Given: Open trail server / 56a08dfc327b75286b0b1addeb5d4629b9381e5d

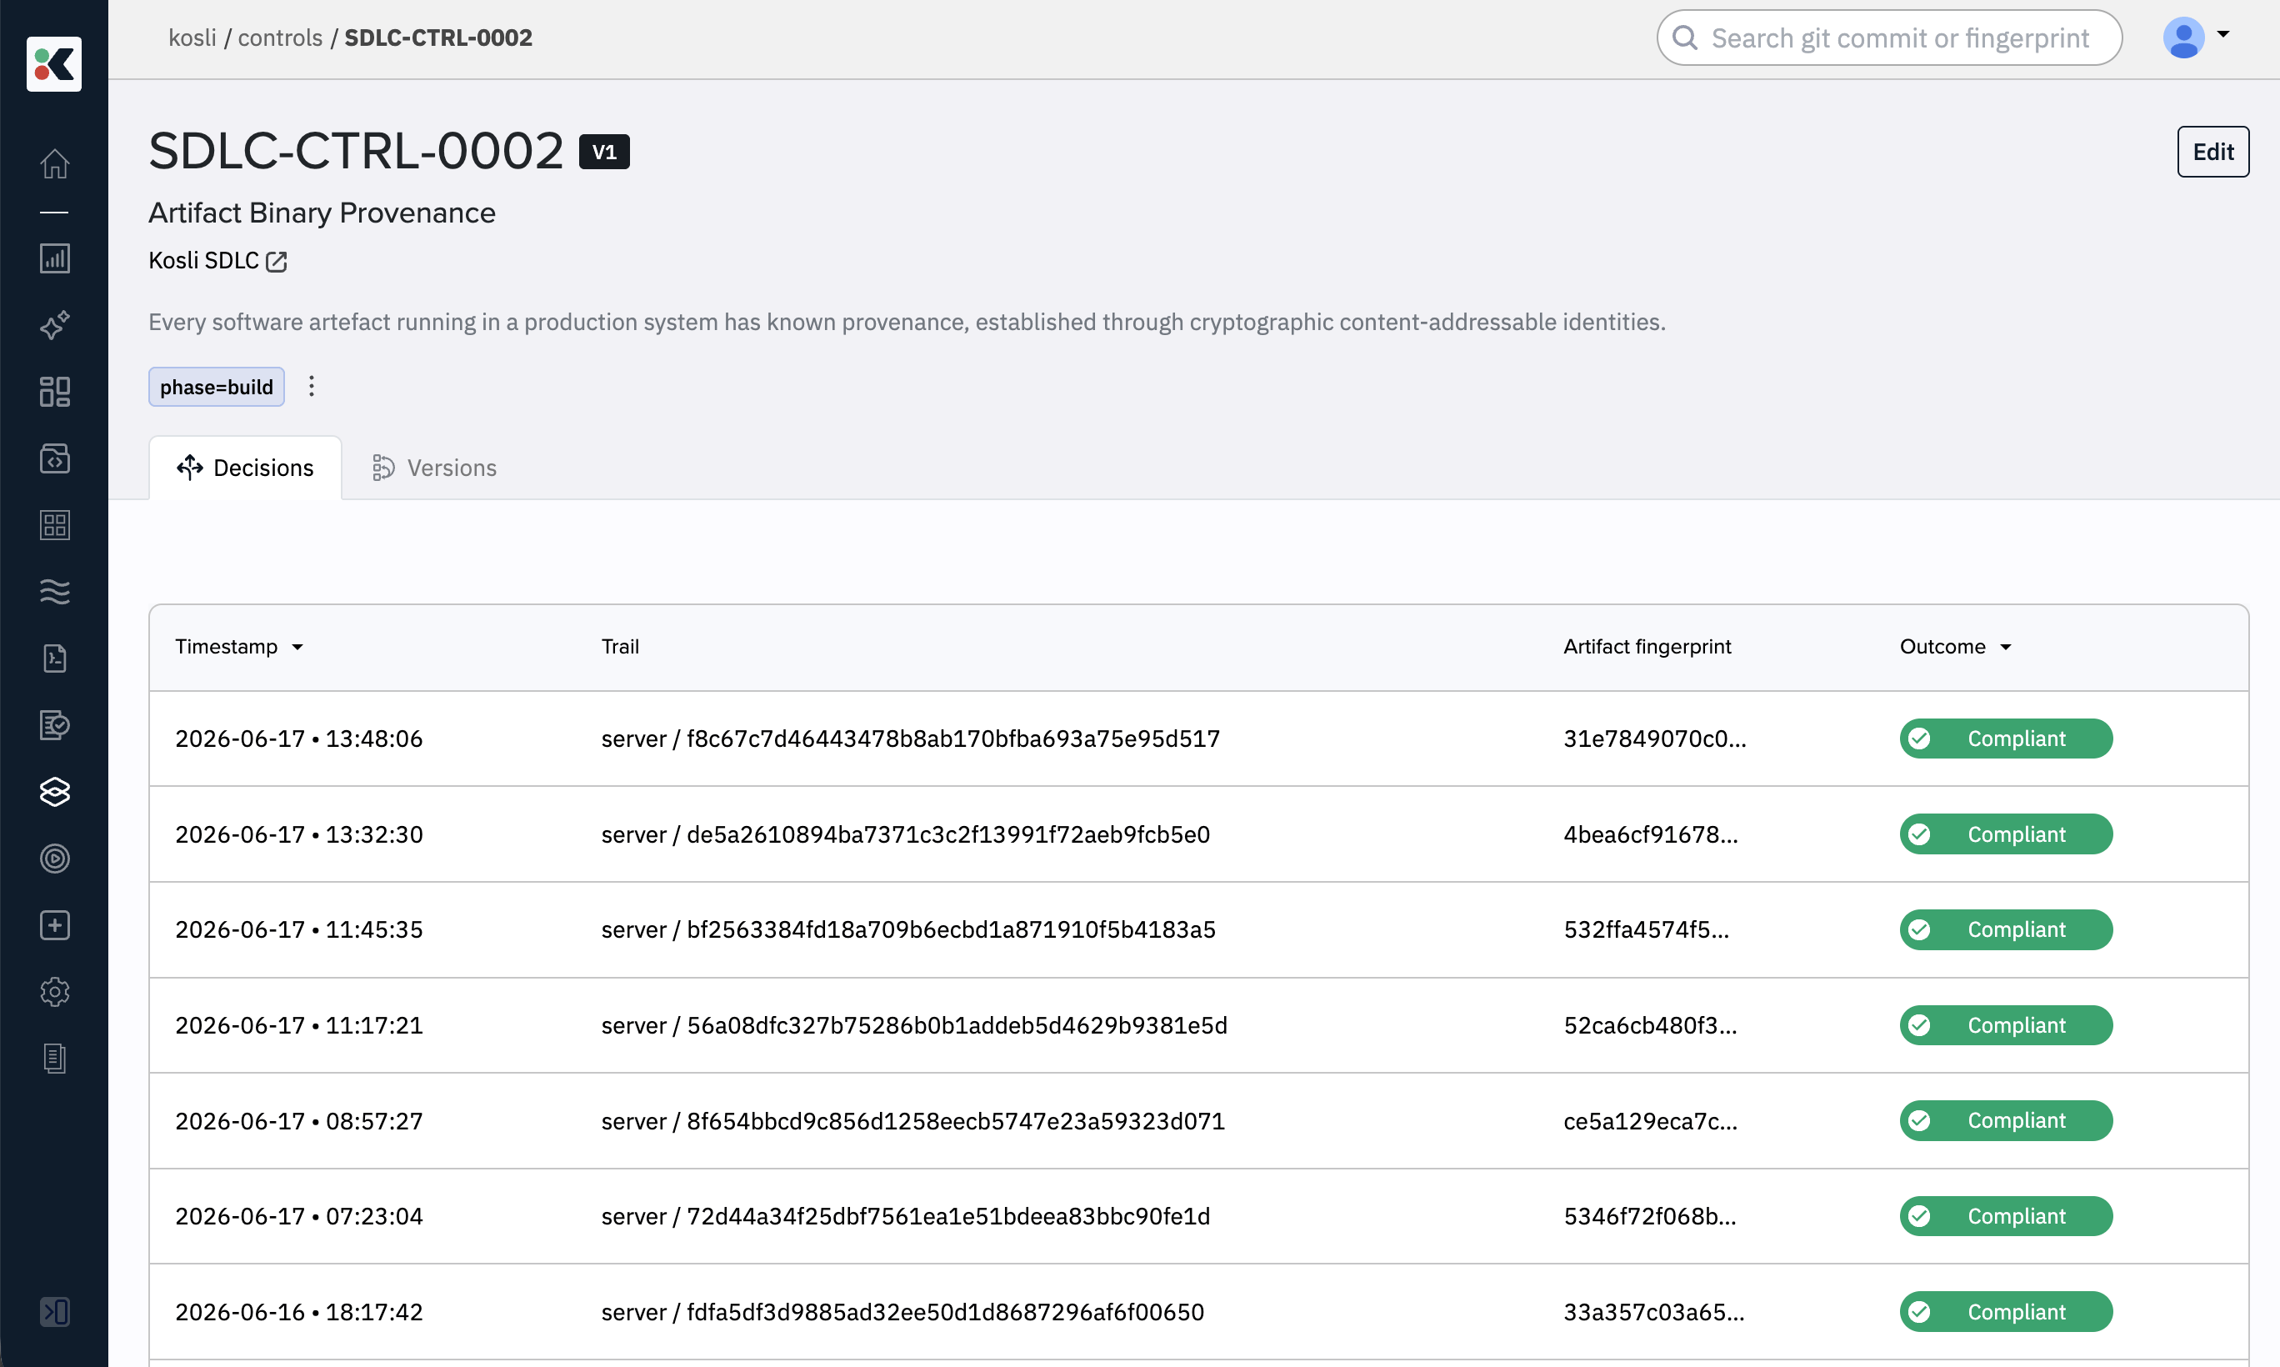Looking at the screenshot, I should (x=913, y=1025).
